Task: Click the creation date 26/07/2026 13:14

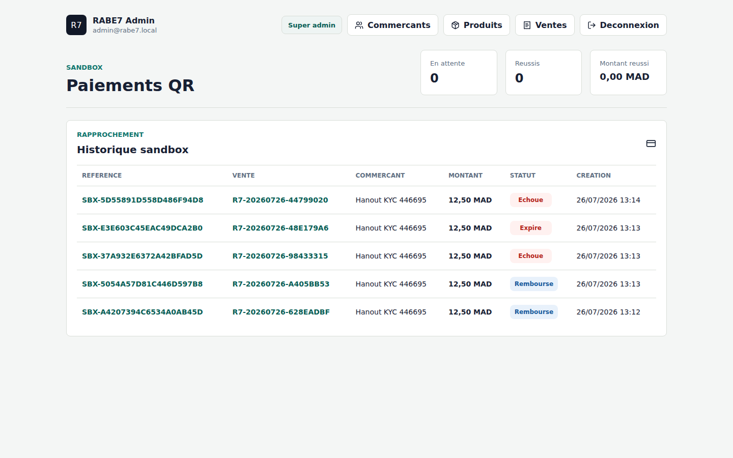Action: (608, 200)
